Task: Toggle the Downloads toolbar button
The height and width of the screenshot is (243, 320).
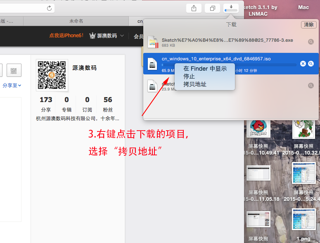Action: pyautogui.click(x=231, y=8)
